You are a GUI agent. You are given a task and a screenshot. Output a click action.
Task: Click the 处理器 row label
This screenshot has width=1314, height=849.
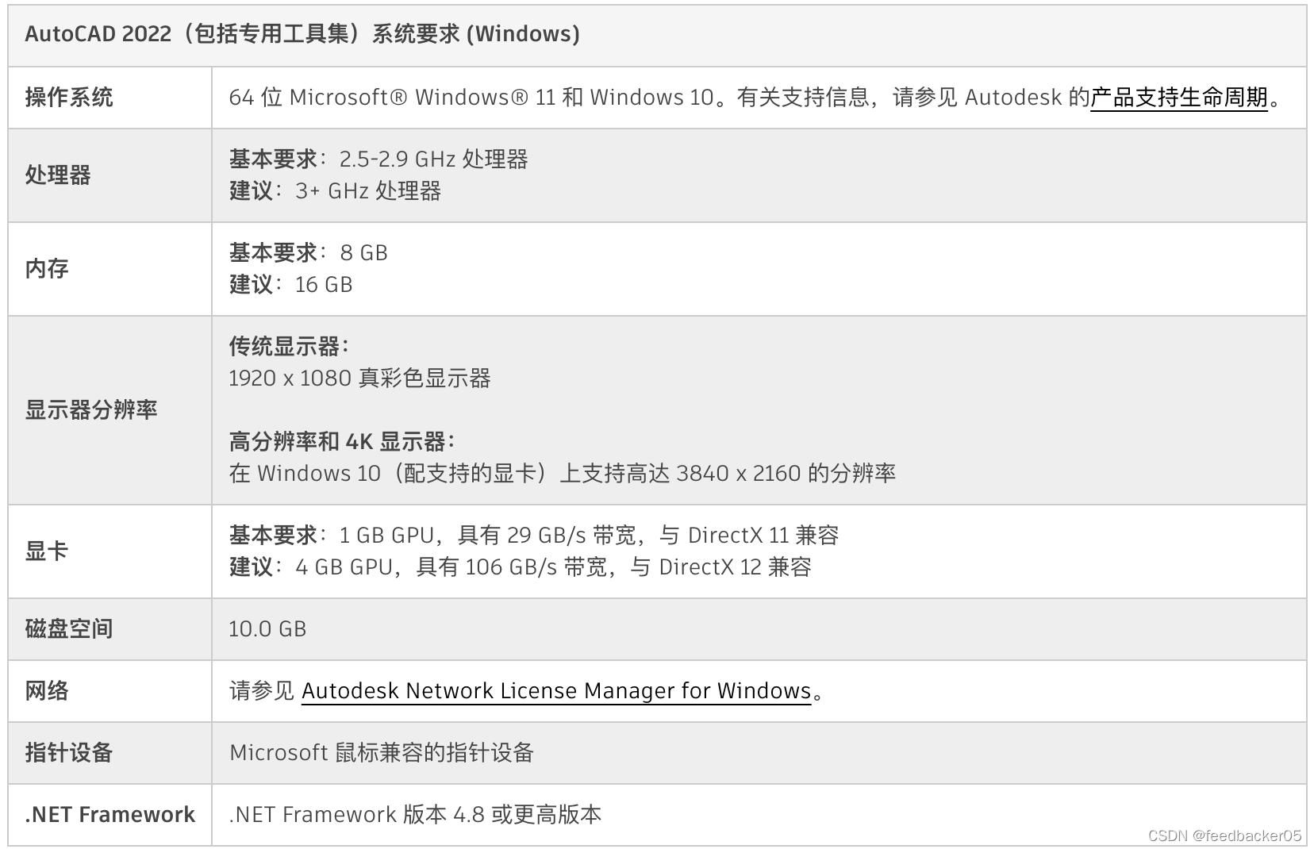[x=58, y=175]
